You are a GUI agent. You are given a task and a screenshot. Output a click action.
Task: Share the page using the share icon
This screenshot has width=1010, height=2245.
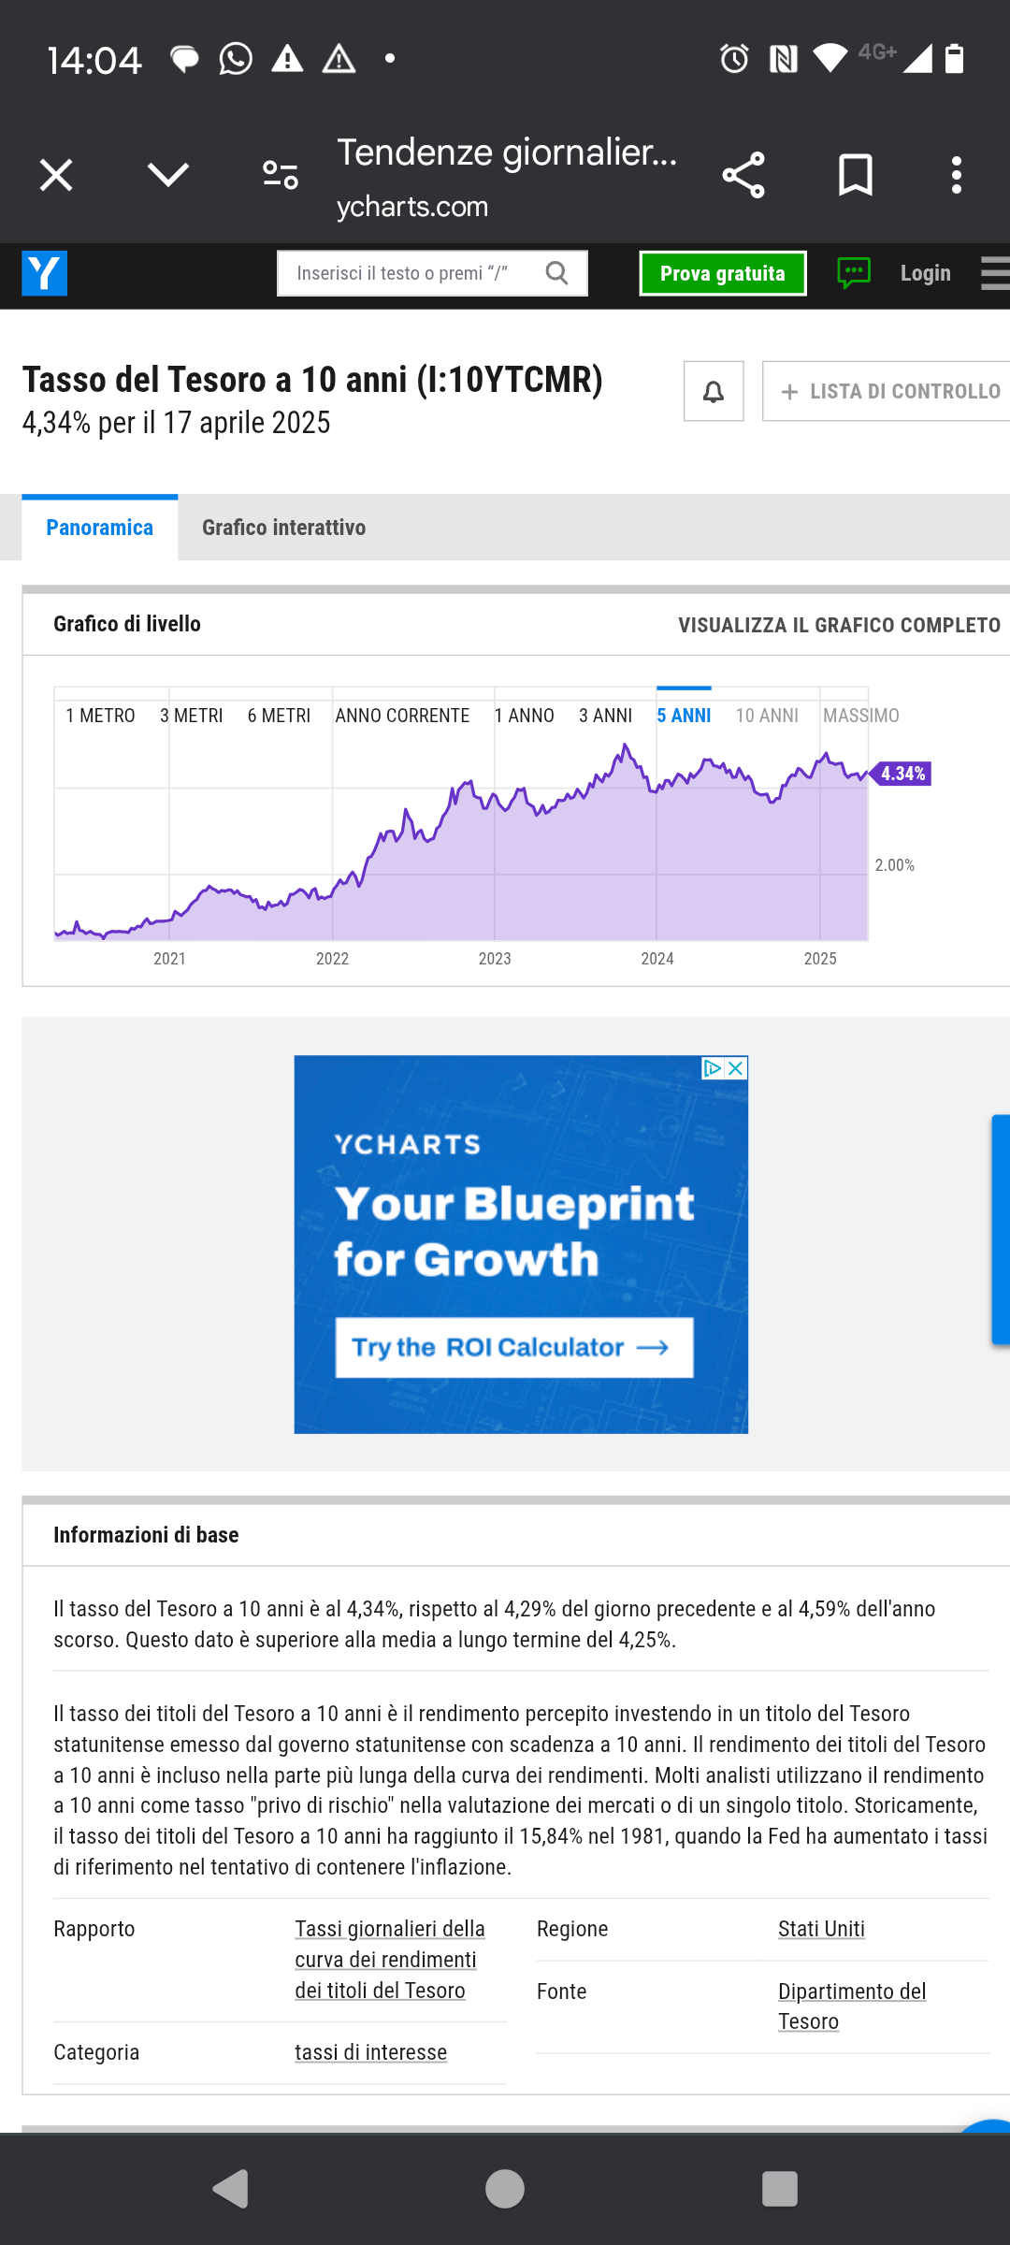tap(743, 175)
